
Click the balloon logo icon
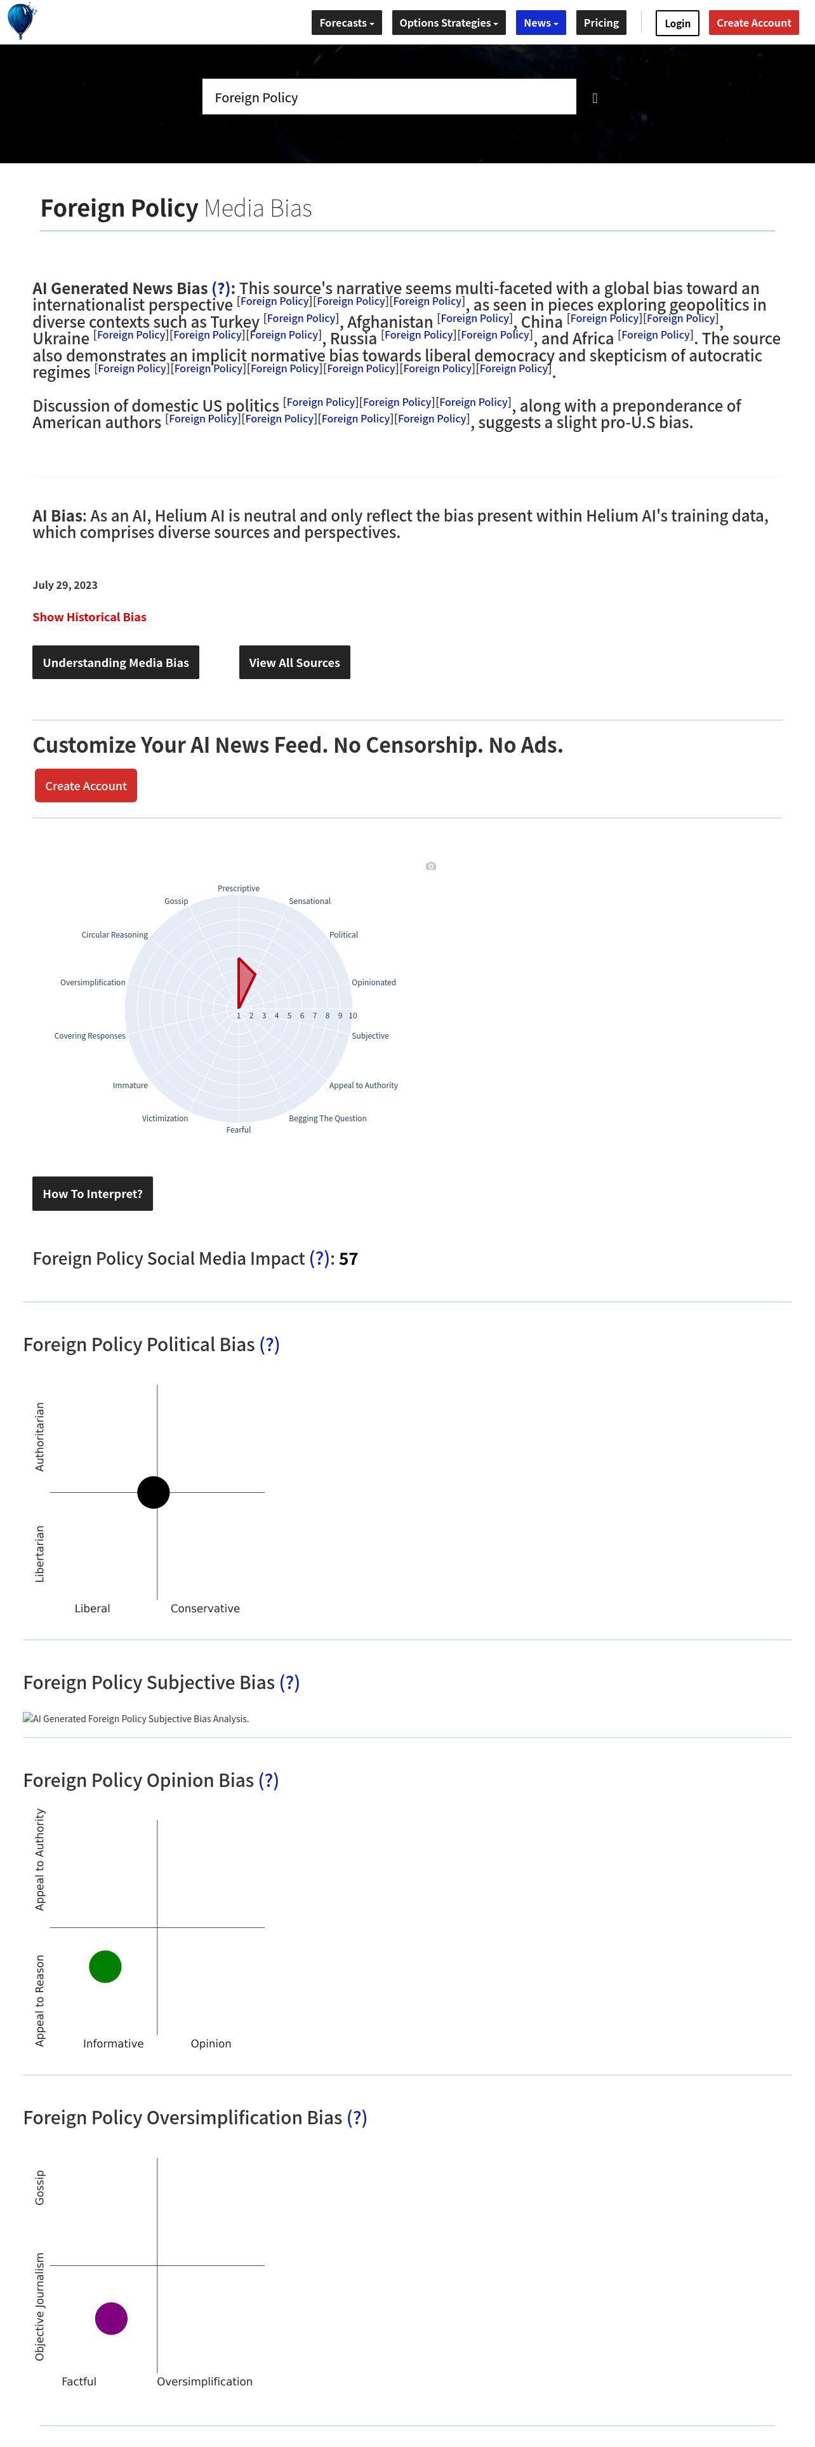point(21,20)
